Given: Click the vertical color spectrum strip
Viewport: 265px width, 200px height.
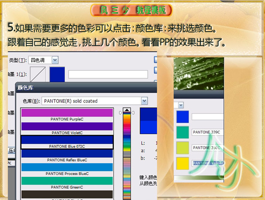Looking at the screenshot, I should (x=127, y=156).
